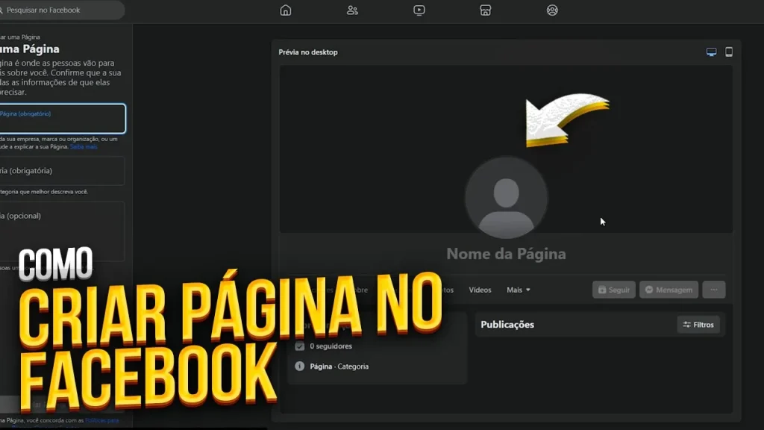Click the info icon beside Página · Categoria
This screenshot has height=430, width=764.
pyautogui.click(x=300, y=367)
